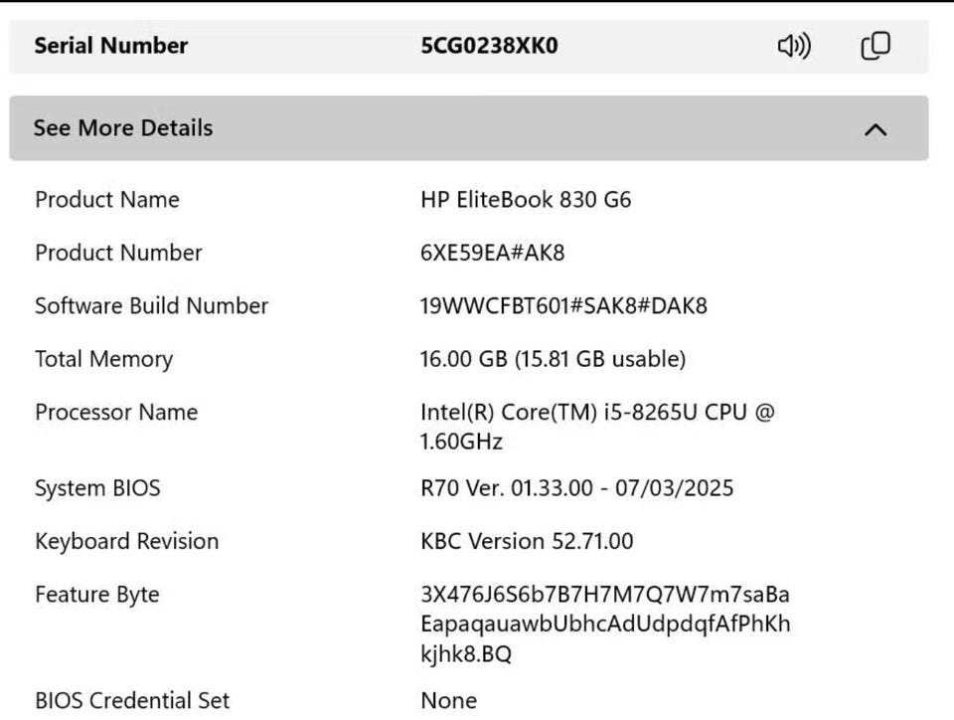The height and width of the screenshot is (720, 954).
Task: Click the BIOS Credential Set label
Action: click(x=132, y=700)
